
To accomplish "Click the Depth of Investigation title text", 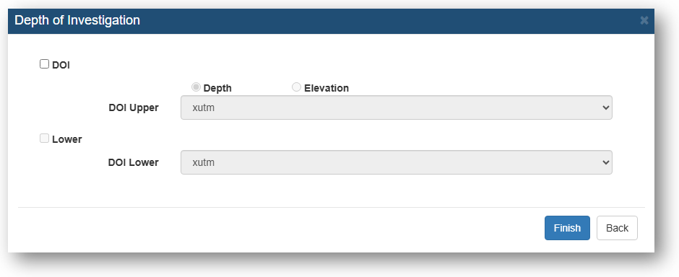I will [77, 20].
